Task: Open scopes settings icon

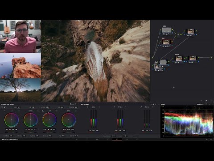Action: (x=210, y=104)
